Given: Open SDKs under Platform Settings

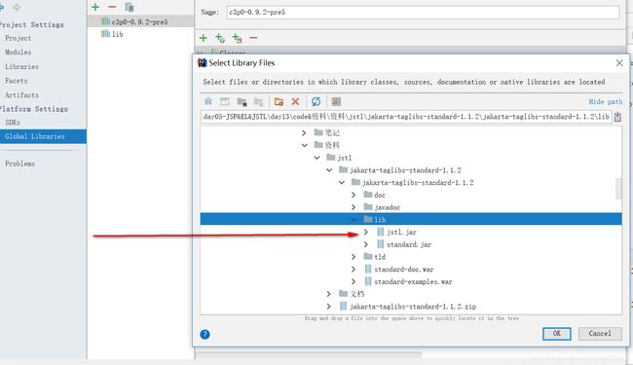Looking at the screenshot, I should pos(13,123).
